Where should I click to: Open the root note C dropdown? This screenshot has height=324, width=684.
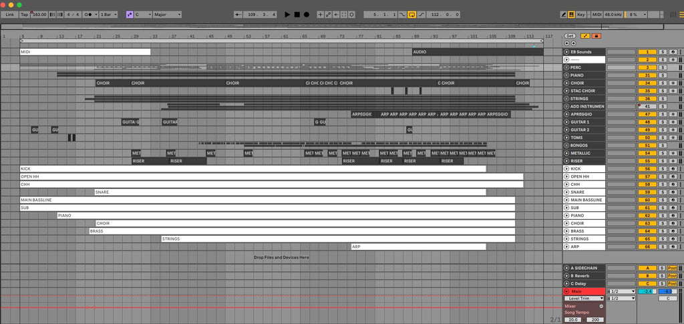(x=143, y=15)
